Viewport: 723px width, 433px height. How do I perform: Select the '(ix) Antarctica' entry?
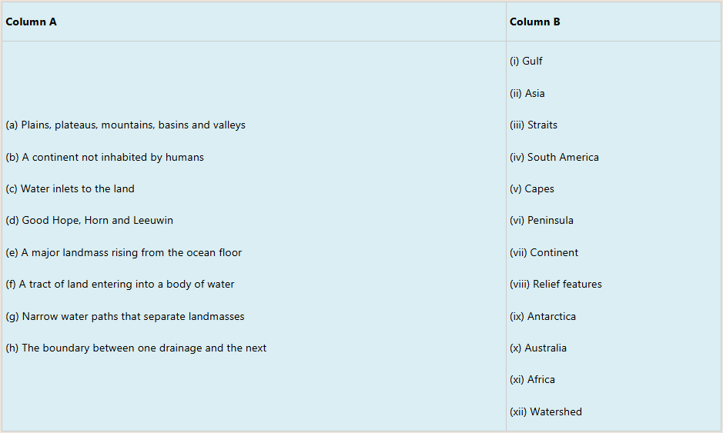(542, 316)
